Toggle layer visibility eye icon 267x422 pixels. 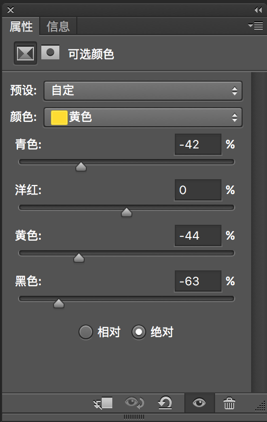click(x=199, y=402)
